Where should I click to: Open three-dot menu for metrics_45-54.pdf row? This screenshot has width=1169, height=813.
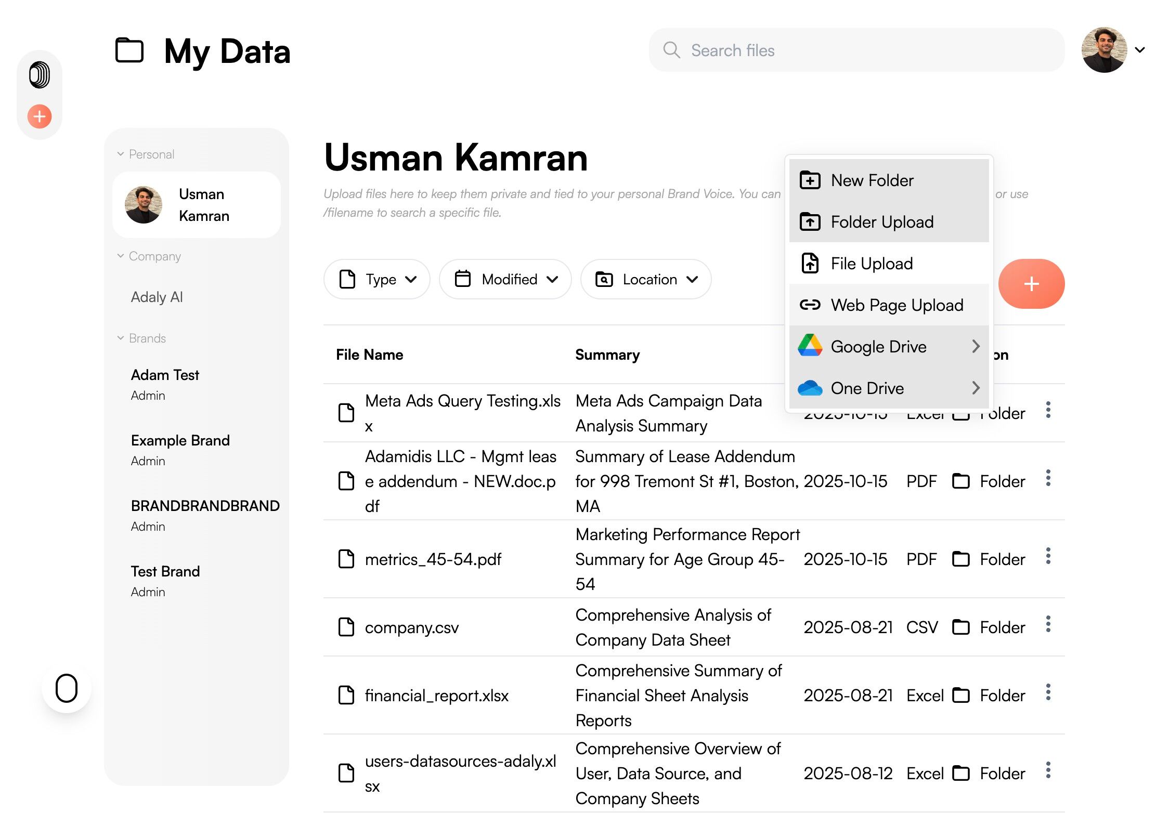1048,556
